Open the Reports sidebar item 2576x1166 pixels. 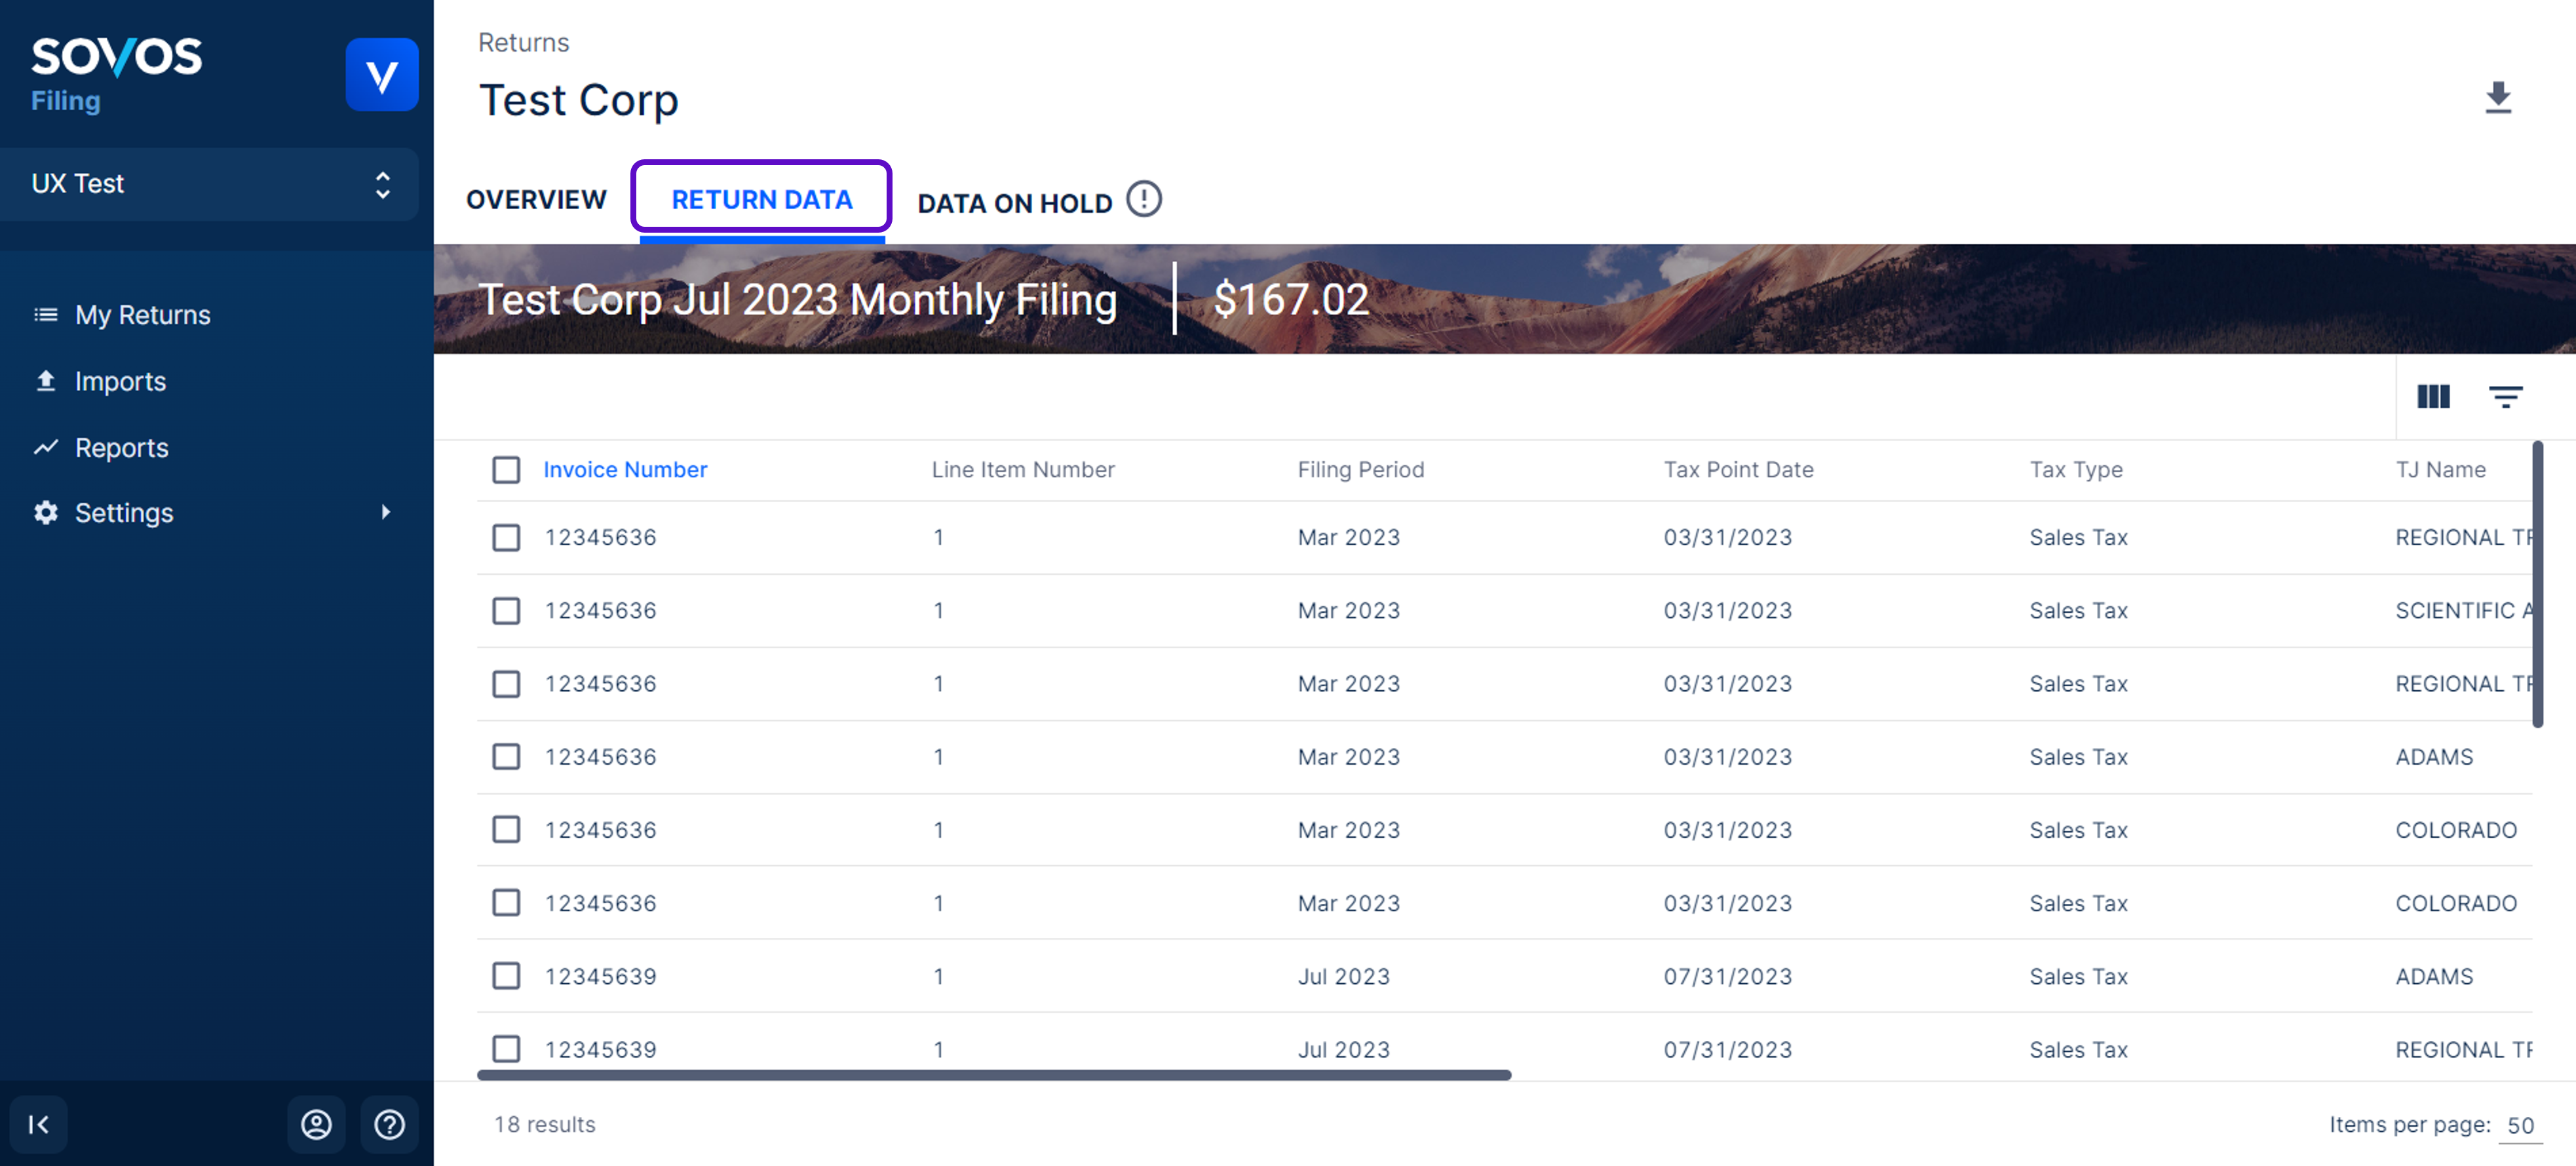click(x=121, y=447)
